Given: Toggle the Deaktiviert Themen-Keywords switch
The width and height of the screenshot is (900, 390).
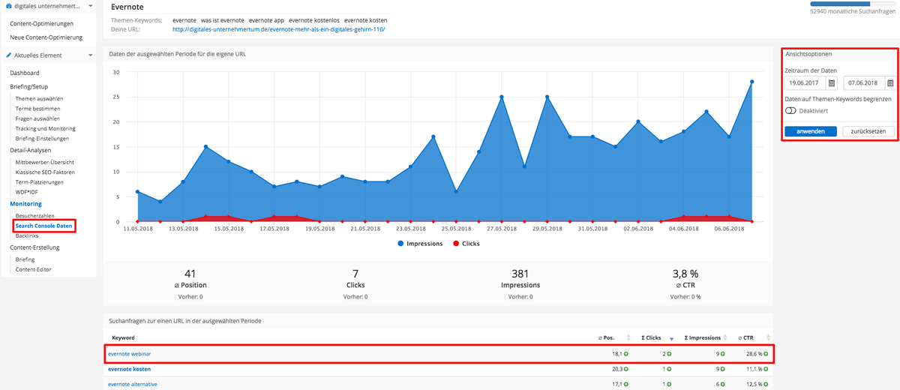Looking at the screenshot, I should (790, 110).
